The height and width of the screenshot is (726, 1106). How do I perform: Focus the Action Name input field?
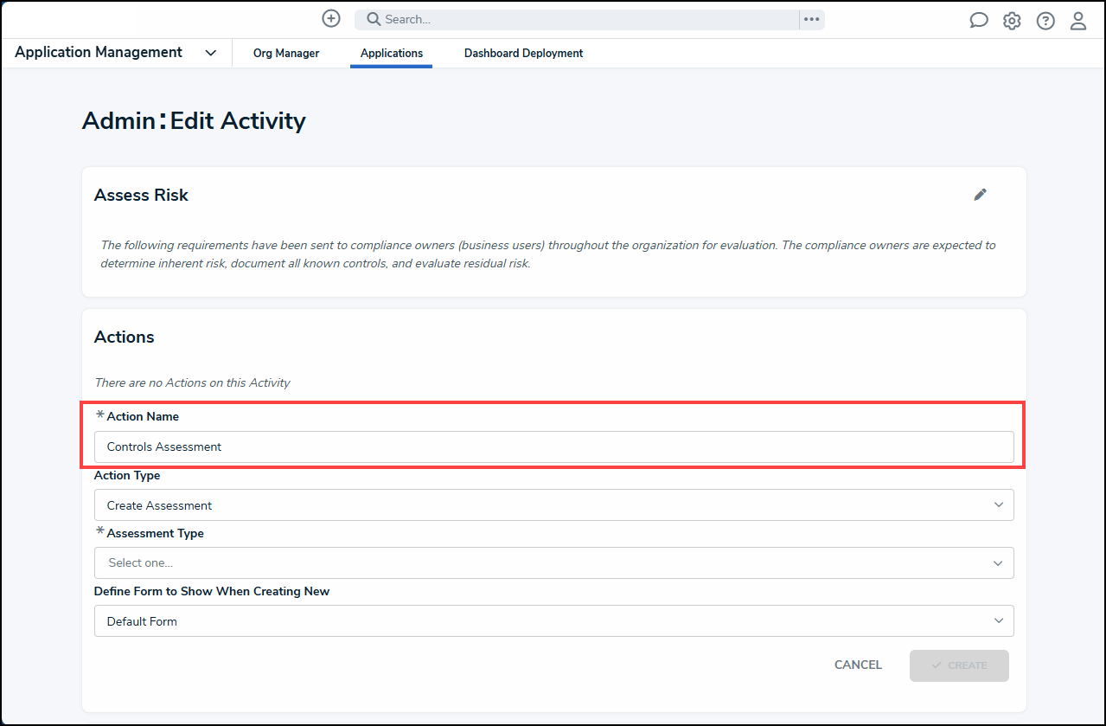553,447
